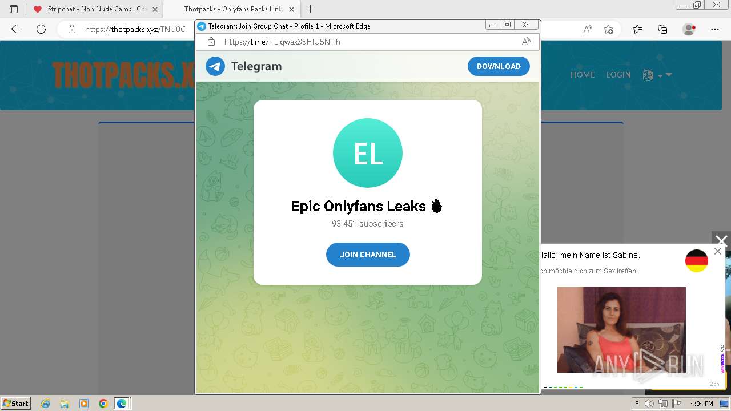This screenshot has width=731, height=411.
Task: Click HOME in Thotpacks navigation
Action: click(x=583, y=75)
